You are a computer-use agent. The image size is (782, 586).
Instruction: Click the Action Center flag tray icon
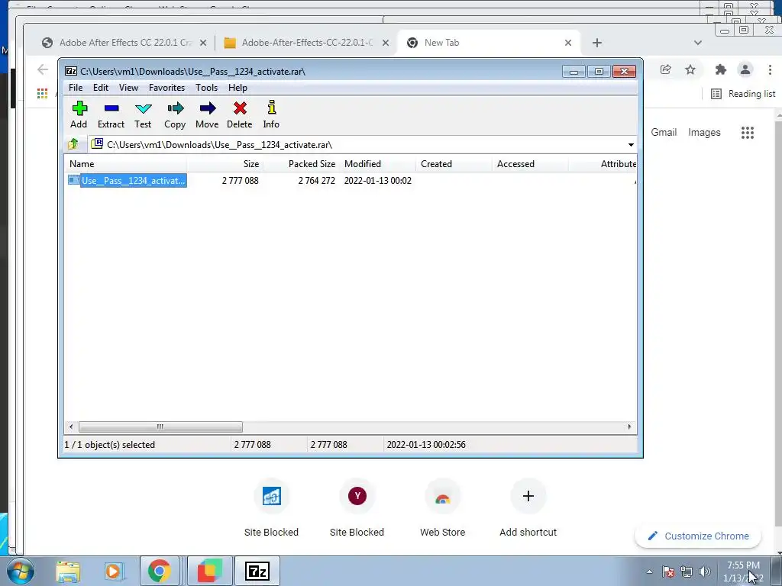click(668, 572)
